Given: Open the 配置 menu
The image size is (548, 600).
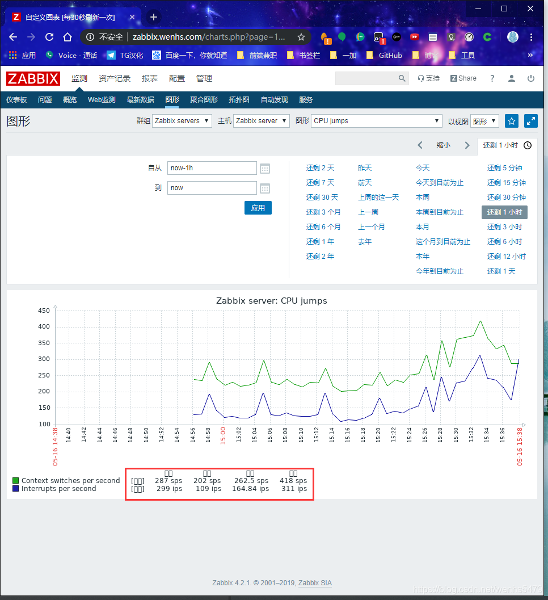Looking at the screenshot, I should click(177, 78).
